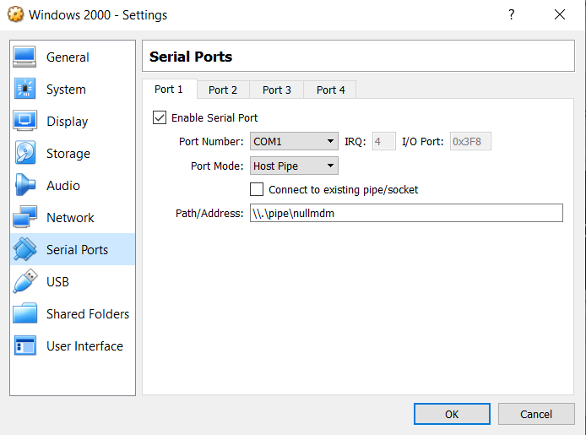The image size is (586, 435).
Task: Click the Shared Folders folder icon
Action: click(24, 313)
